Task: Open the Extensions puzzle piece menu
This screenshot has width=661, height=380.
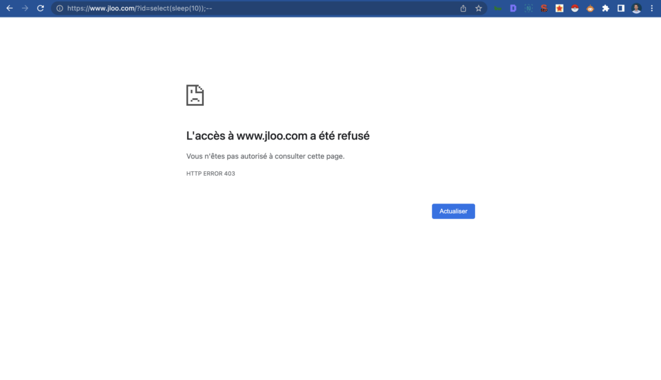Action: point(605,8)
